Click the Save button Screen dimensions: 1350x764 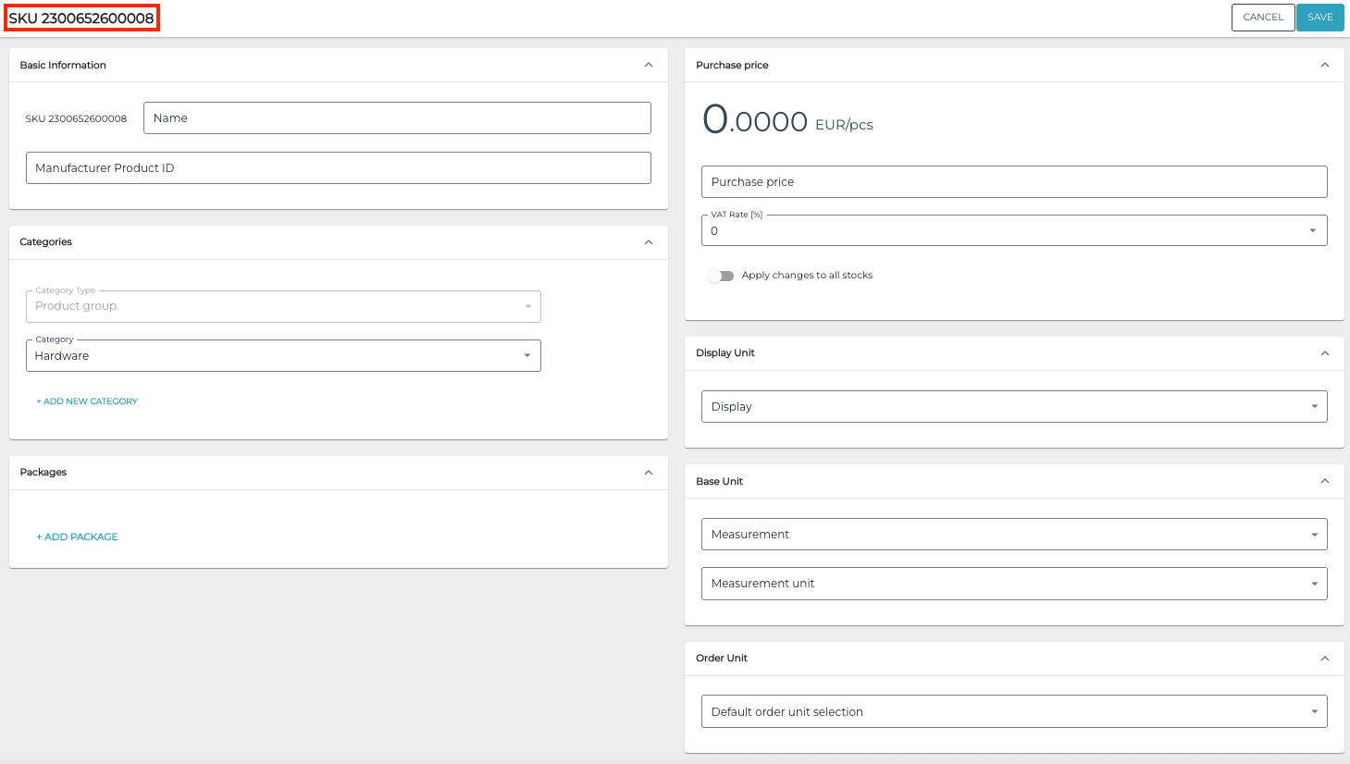pyautogui.click(x=1319, y=18)
